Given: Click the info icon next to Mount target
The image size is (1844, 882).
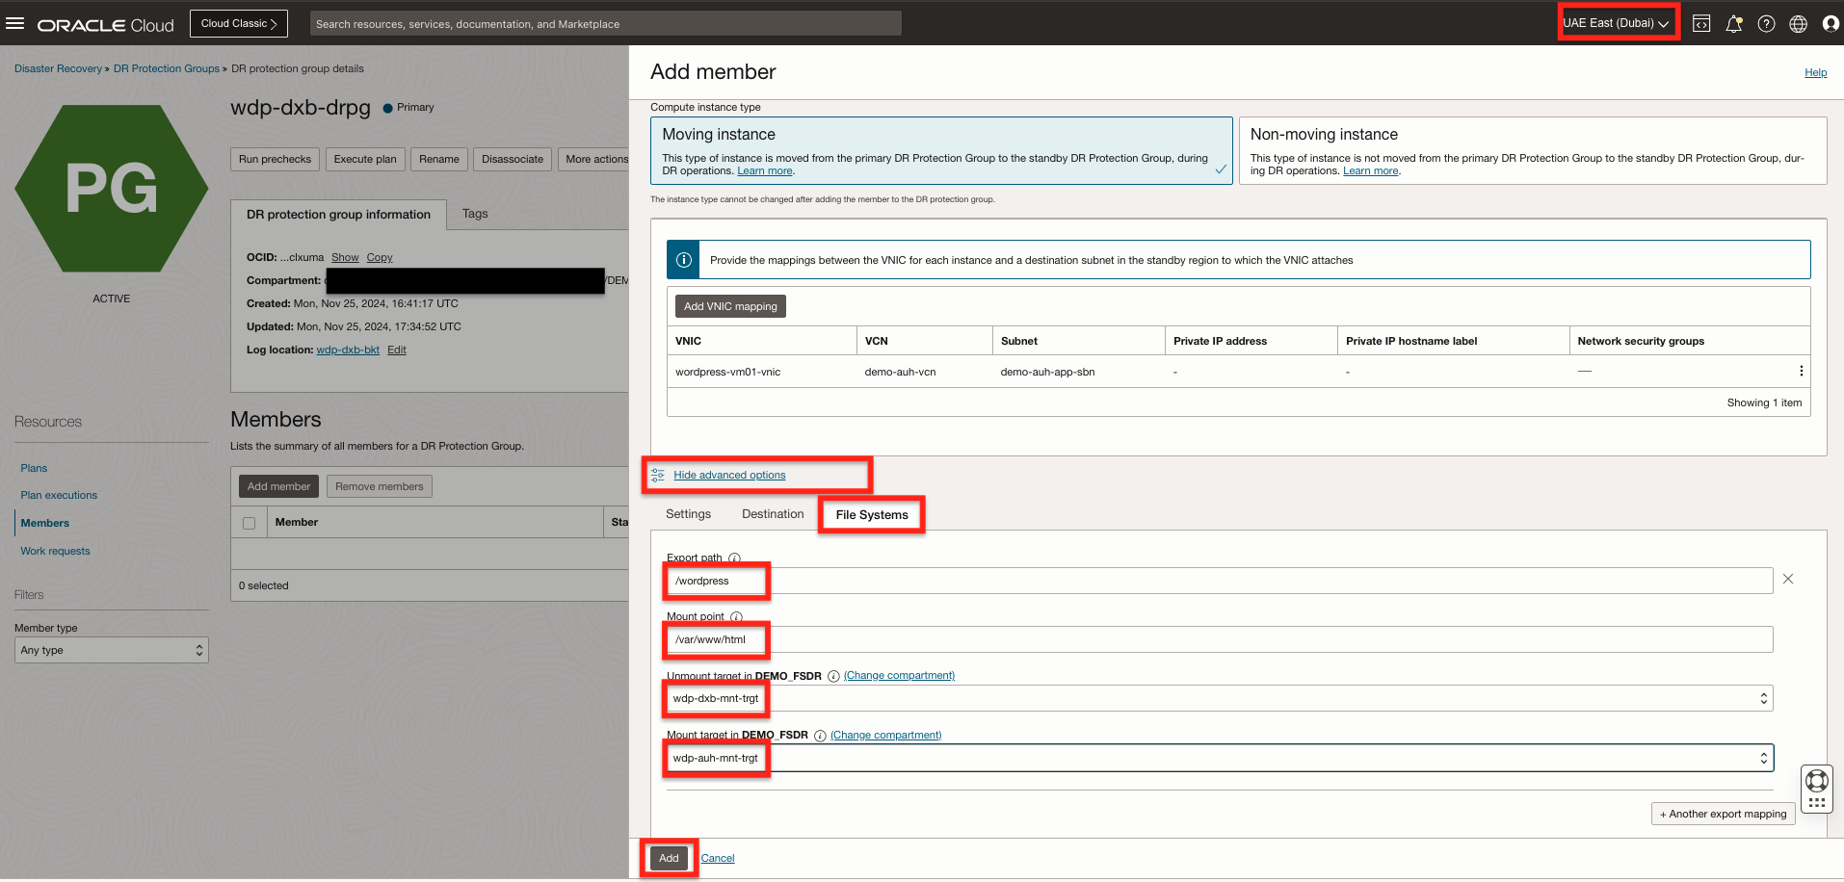Looking at the screenshot, I should pos(820,736).
